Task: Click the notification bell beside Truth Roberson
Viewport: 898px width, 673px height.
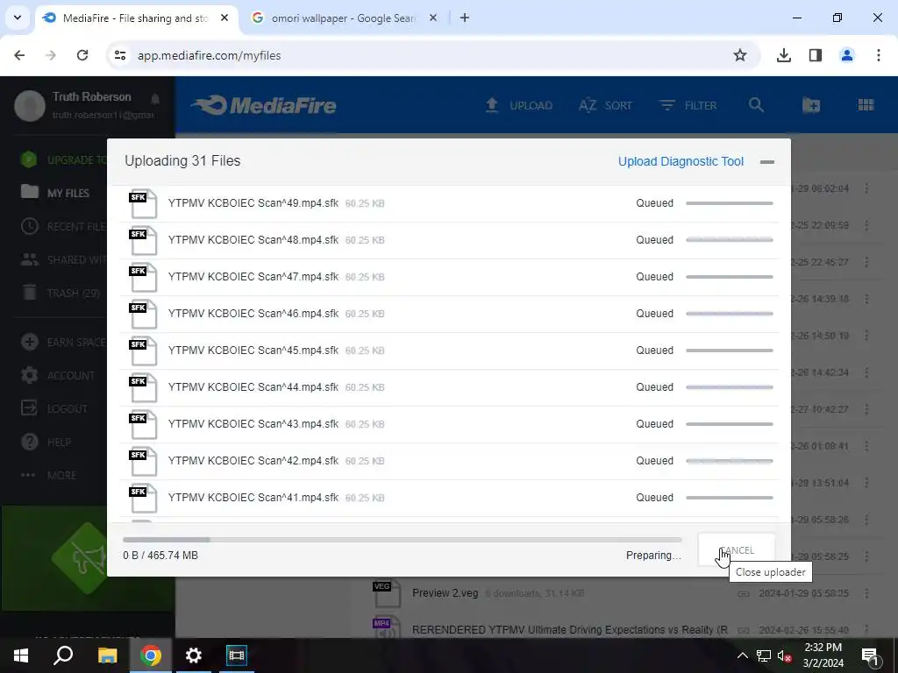Action: [x=155, y=99]
